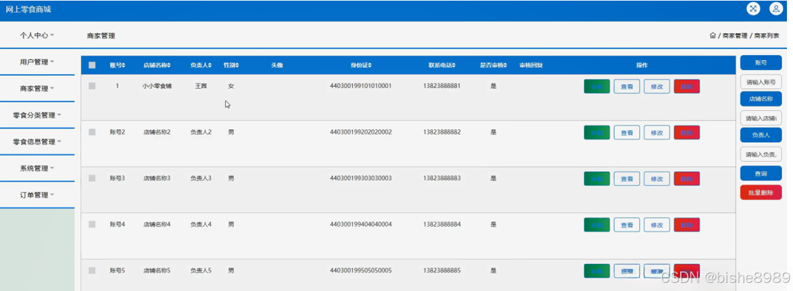Sort table using 联系电话 column header arrows
The height and width of the screenshot is (291, 793).
(x=454, y=65)
